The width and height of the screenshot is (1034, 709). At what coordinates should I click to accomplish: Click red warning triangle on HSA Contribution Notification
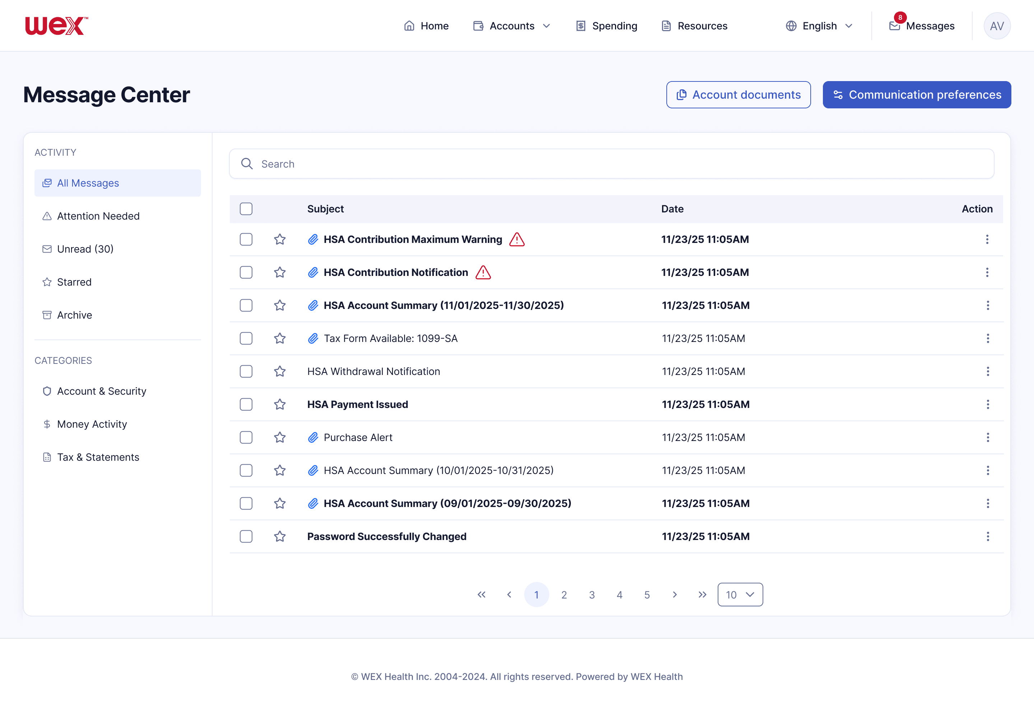point(483,272)
